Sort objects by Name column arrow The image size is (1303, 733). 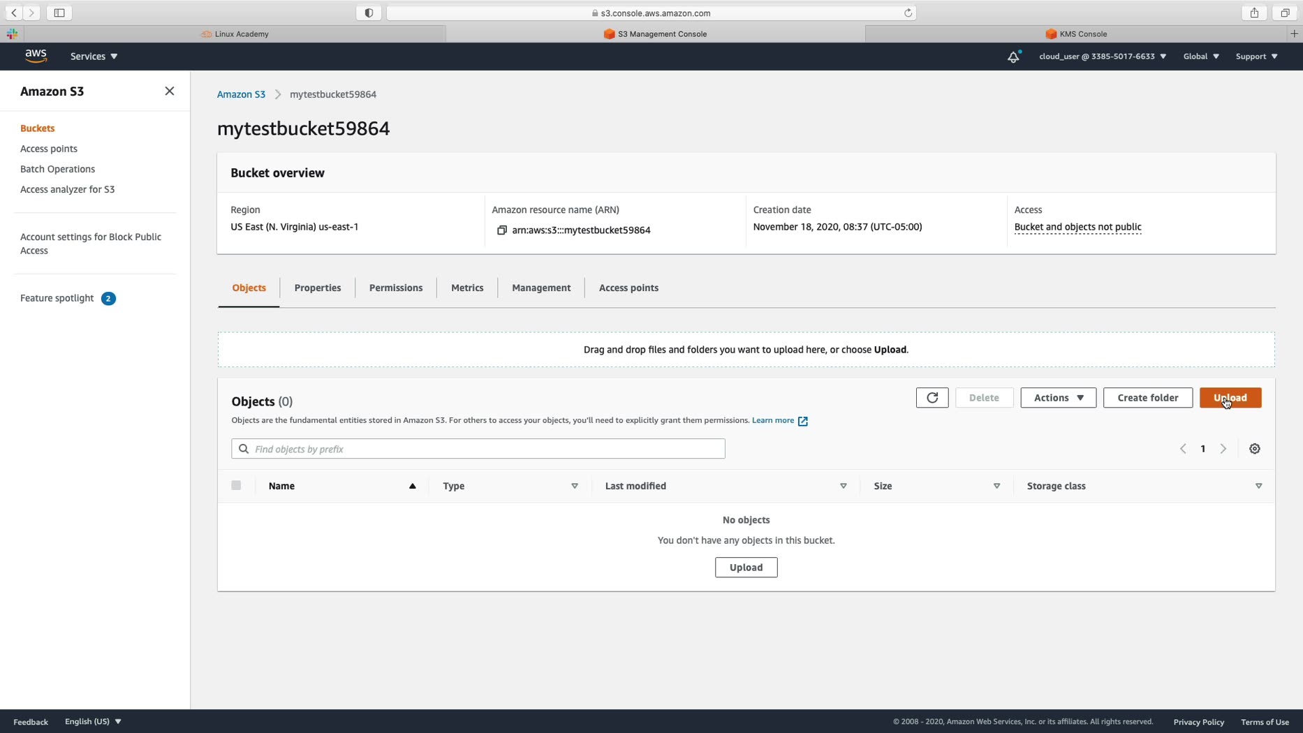(x=413, y=487)
